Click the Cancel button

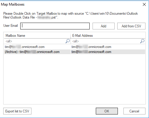134,111
